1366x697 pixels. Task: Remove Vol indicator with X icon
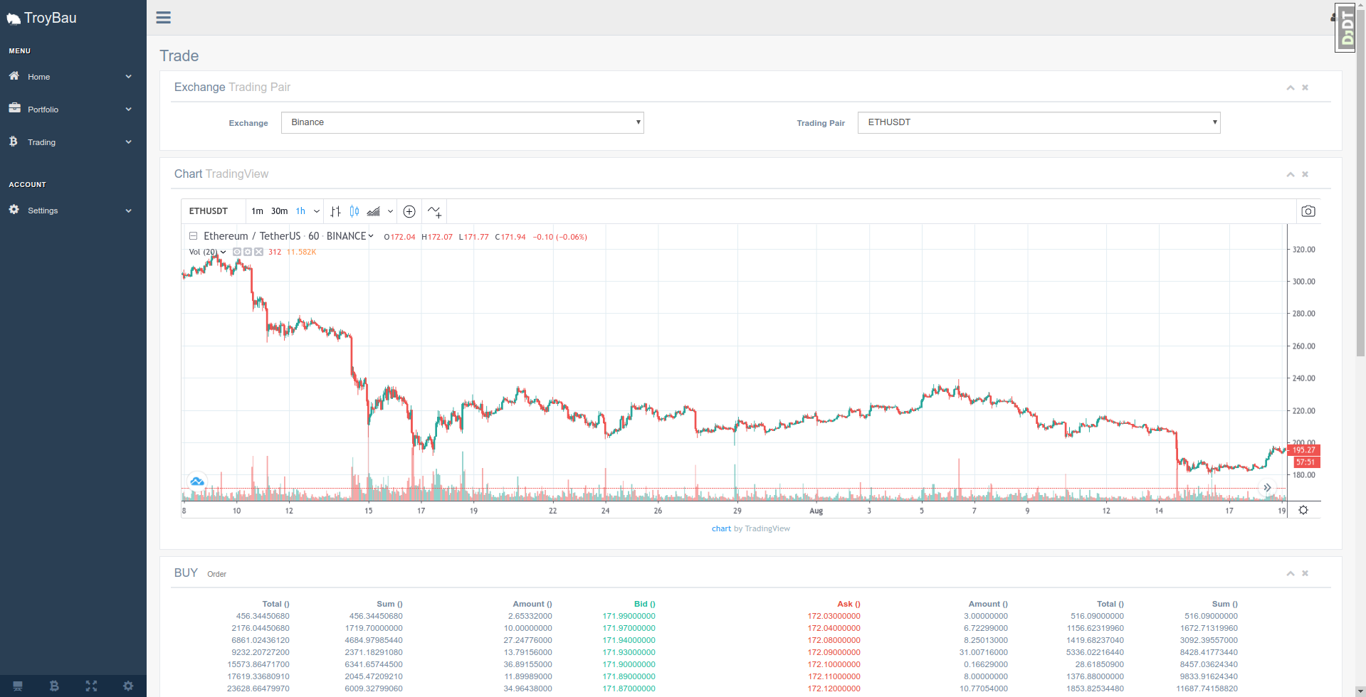tap(259, 252)
